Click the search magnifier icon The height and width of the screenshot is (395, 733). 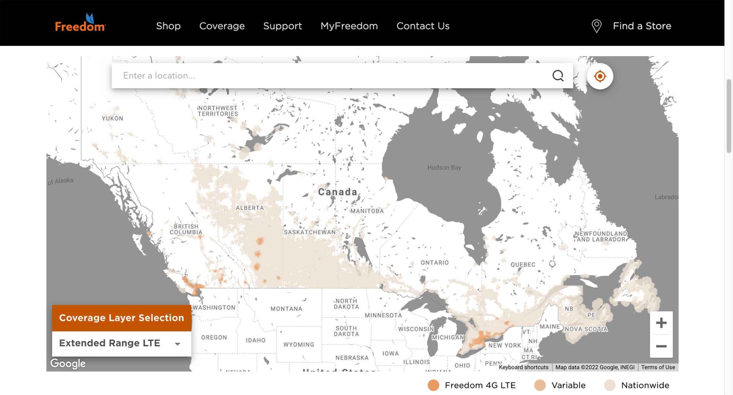(558, 76)
